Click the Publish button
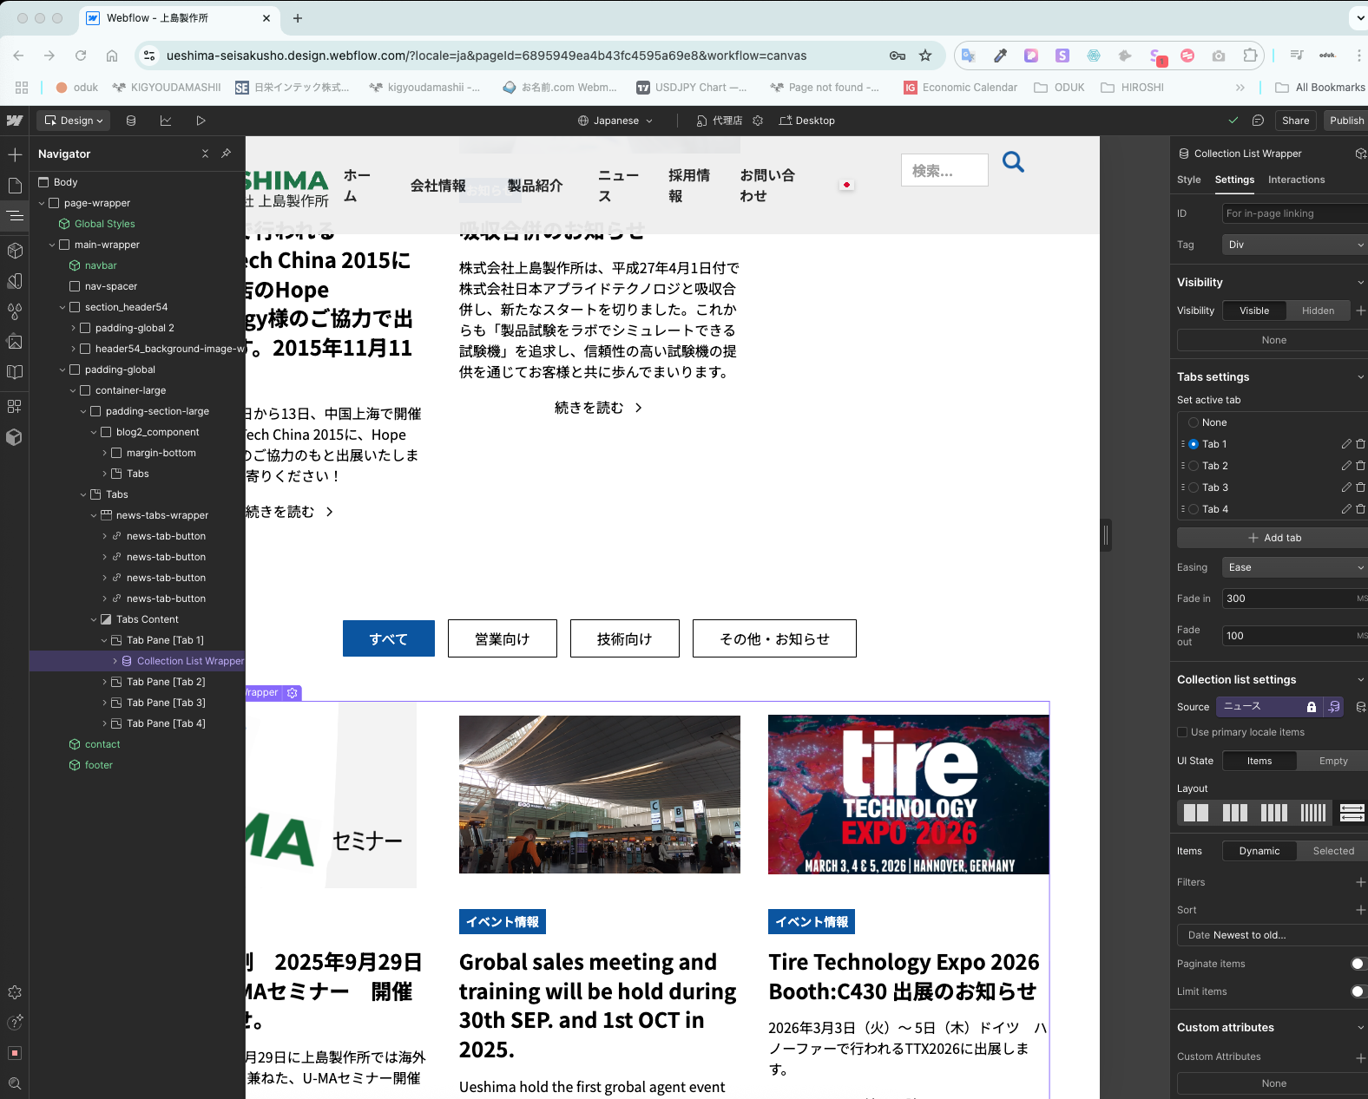The width and height of the screenshot is (1368, 1099). coord(1346,121)
